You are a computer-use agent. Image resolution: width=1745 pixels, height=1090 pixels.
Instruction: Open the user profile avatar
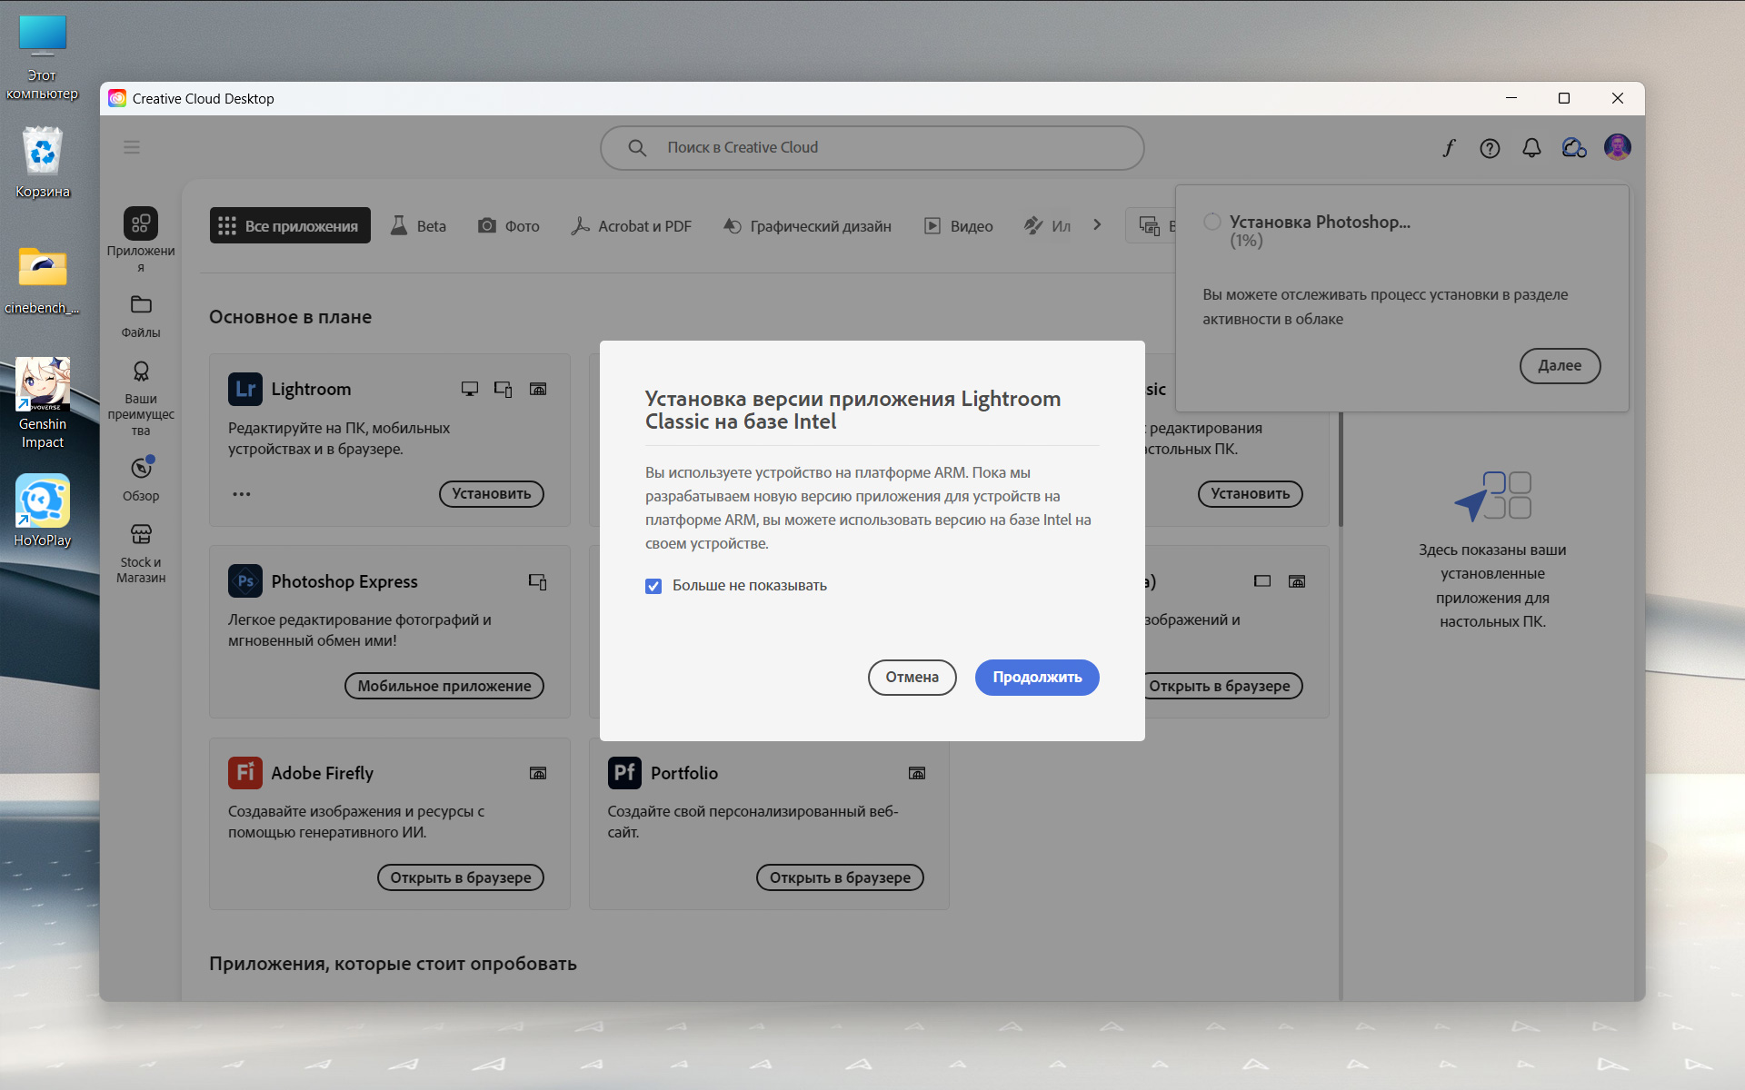tap(1617, 147)
